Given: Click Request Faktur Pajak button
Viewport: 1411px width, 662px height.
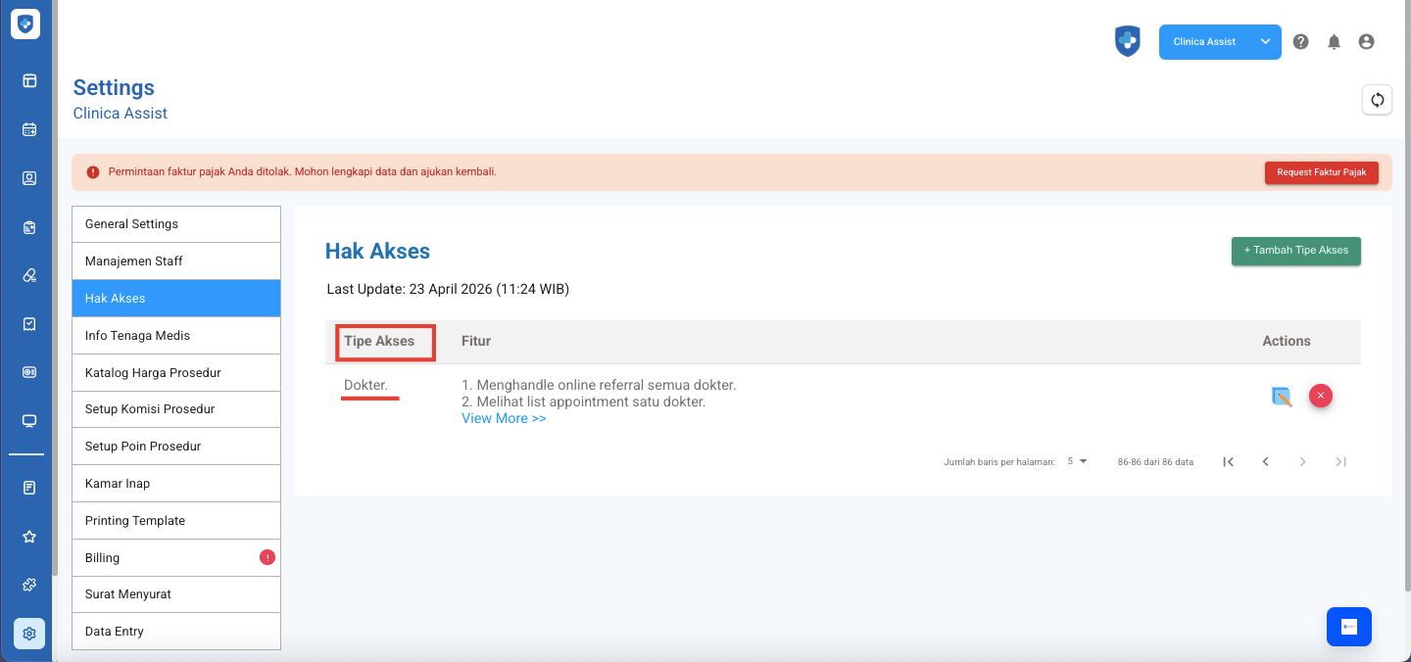Looking at the screenshot, I should pos(1321,172).
